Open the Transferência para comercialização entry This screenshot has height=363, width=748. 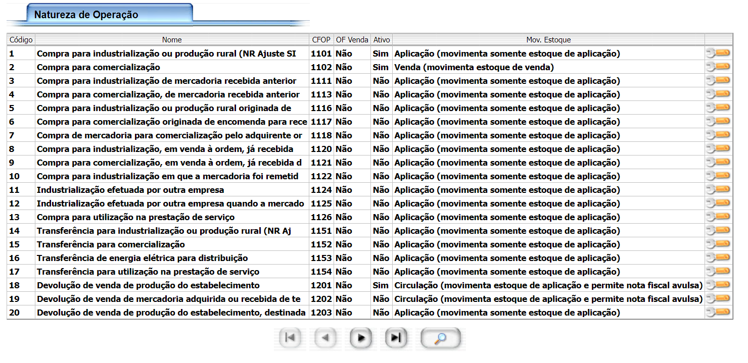pyautogui.click(x=111, y=244)
